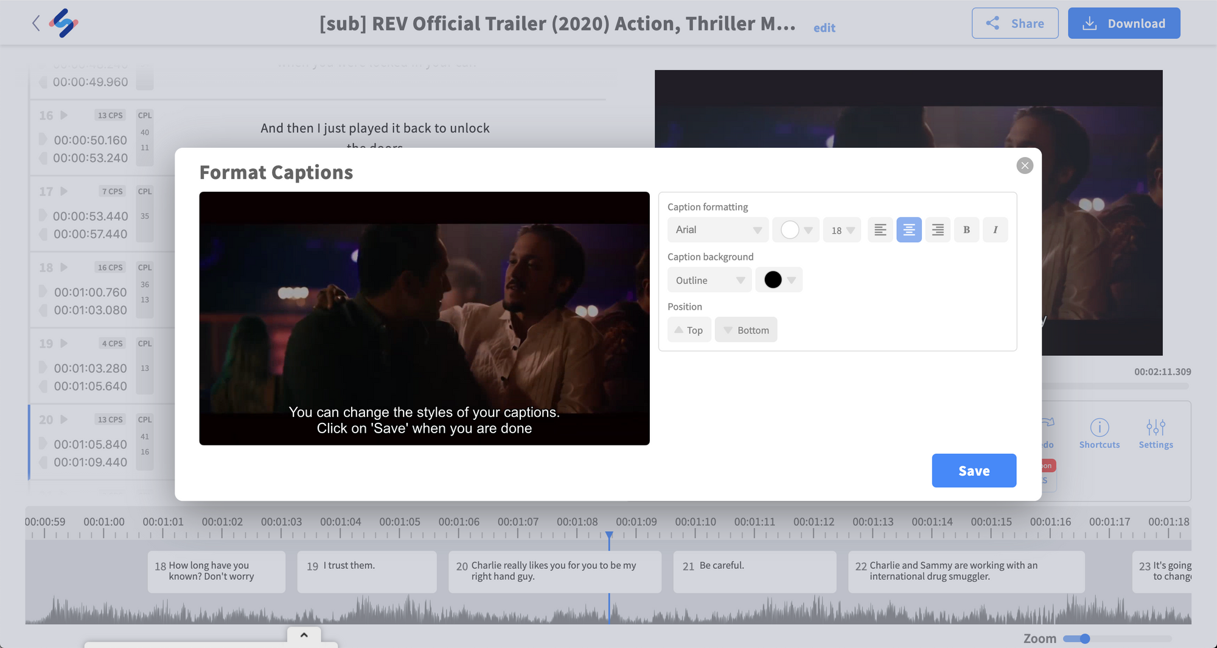Open the white text color picker
The width and height of the screenshot is (1217, 648).
pos(796,230)
